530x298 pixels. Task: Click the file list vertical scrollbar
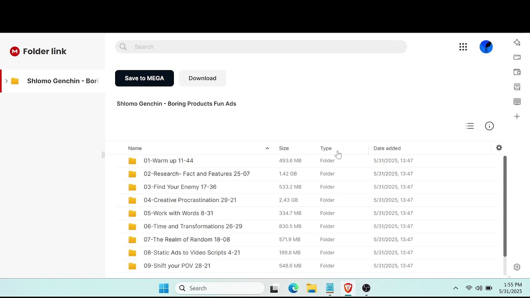(x=505, y=206)
